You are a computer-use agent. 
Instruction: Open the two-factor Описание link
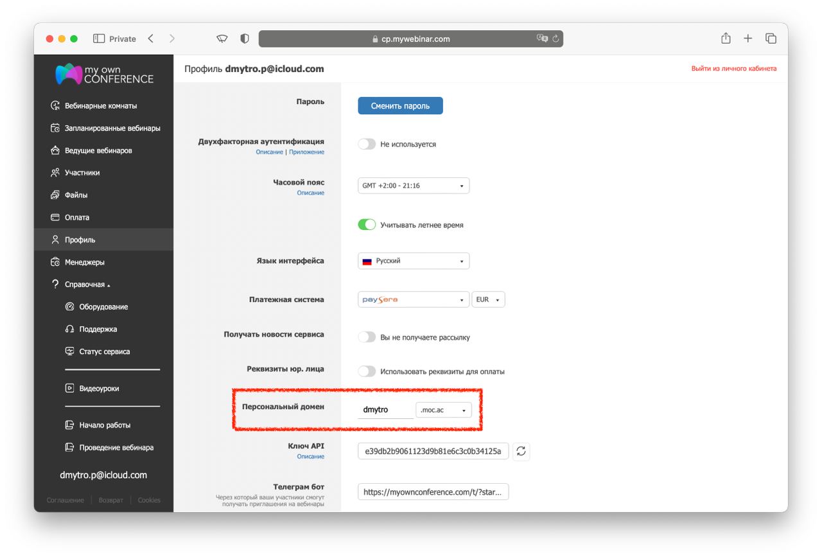pos(269,152)
